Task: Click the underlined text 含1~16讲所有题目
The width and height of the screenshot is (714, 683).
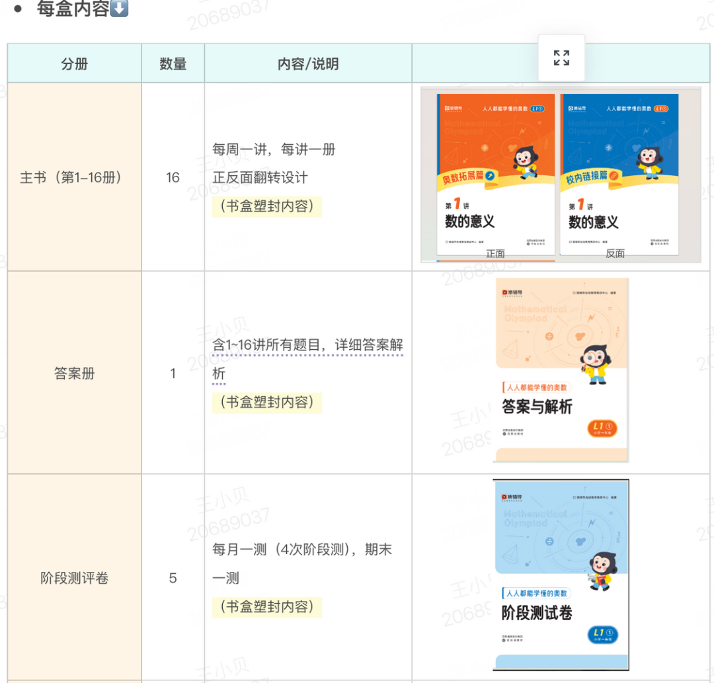Action: point(272,345)
